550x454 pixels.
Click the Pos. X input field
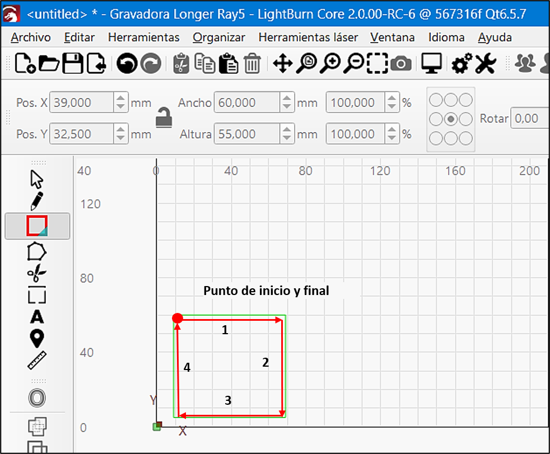coord(81,102)
